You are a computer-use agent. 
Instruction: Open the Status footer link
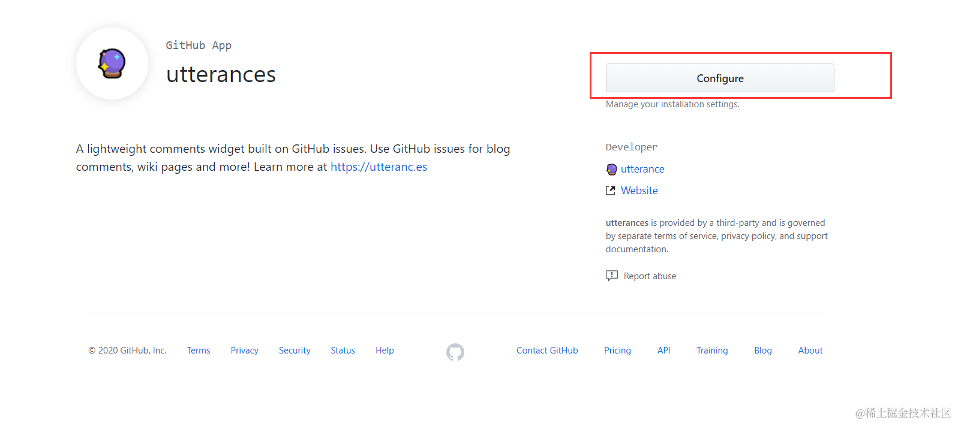pos(343,351)
